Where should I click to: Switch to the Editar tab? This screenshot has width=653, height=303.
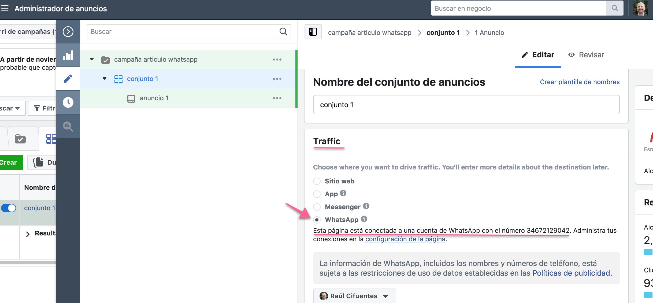[x=538, y=55]
